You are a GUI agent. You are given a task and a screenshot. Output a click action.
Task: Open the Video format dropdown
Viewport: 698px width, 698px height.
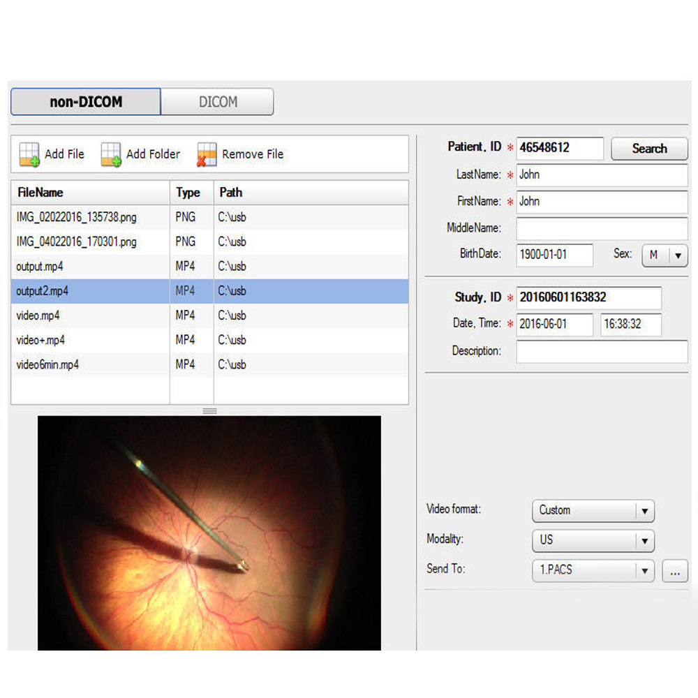coord(593,511)
